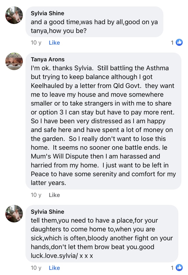Viewport: 188px width, 275px height.
Task: Like Sylvia's "and a good time" comment
Action: [54, 43]
